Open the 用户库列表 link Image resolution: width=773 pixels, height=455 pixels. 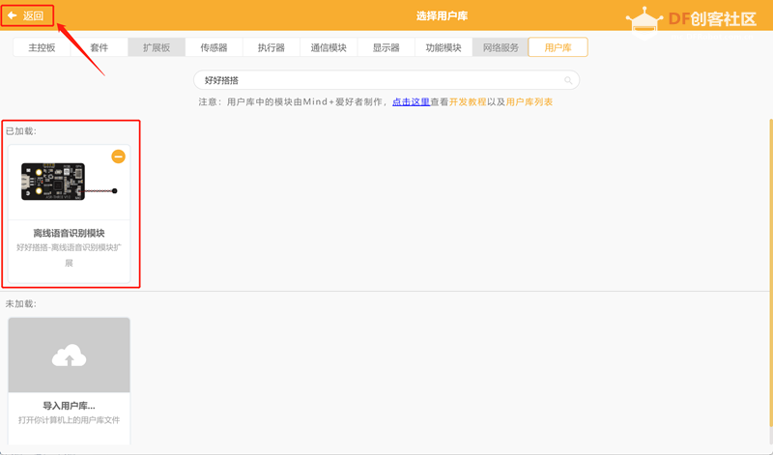point(529,102)
